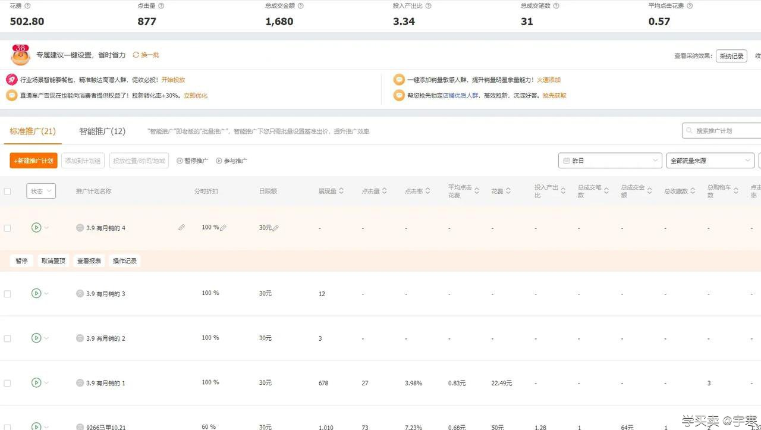The width and height of the screenshot is (761, 430).
Task: Open help icon next to 点击量 metric
Action: [x=161, y=6]
